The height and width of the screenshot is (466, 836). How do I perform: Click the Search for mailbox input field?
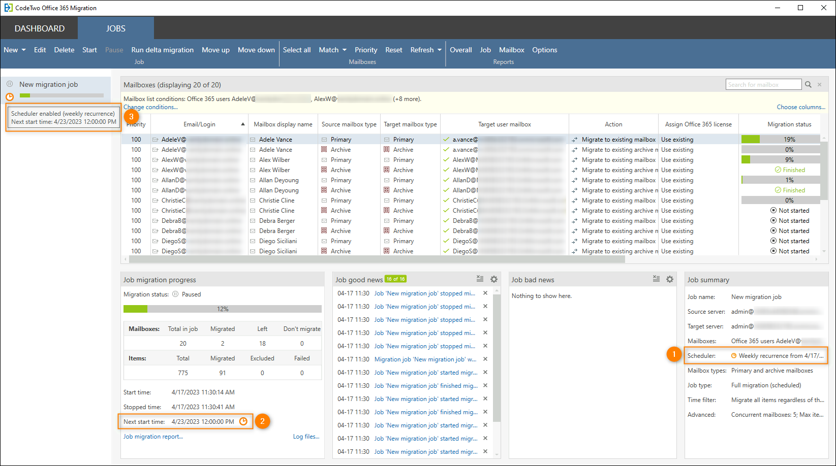pos(763,85)
